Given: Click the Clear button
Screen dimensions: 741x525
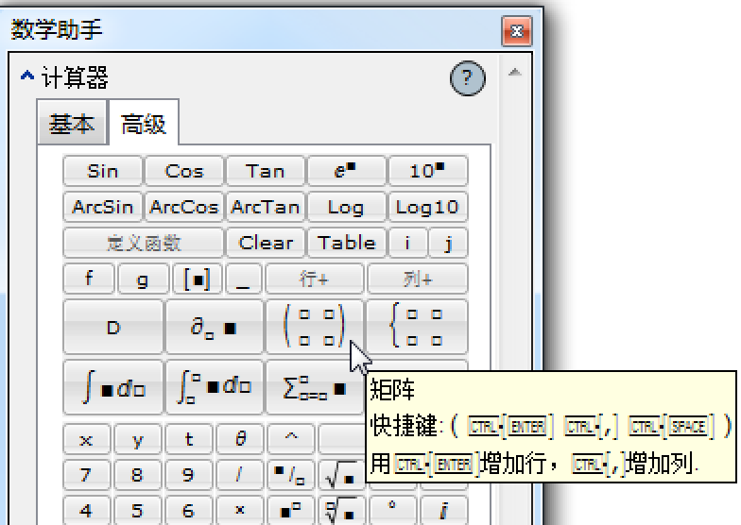Looking at the screenshot, I should (266, 243).
